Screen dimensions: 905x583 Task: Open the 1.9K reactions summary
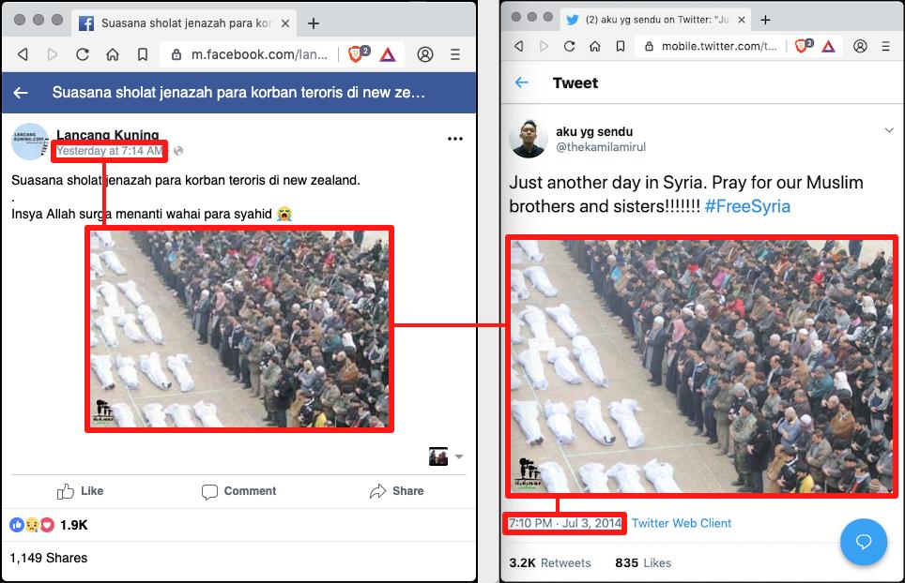click(x=49, y=525)
